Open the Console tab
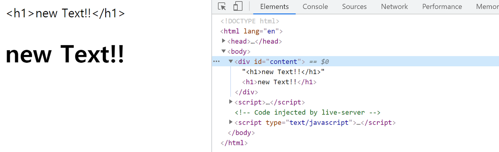This screenshot has height=152, width=499. click(315, 7)
